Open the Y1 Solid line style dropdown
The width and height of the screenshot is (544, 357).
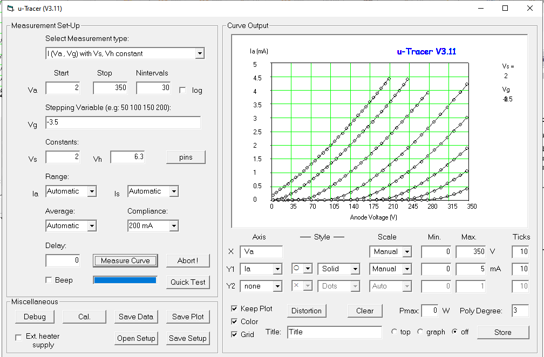355,269
